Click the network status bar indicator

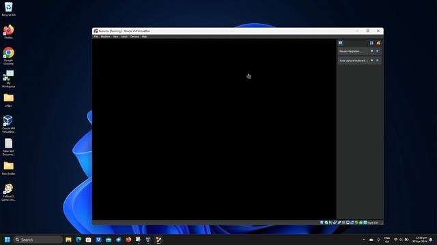tap(335, 223)
